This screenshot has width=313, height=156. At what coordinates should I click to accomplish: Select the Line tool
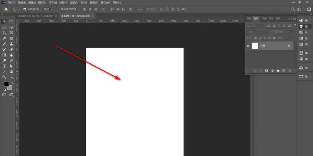coord(4,72)
